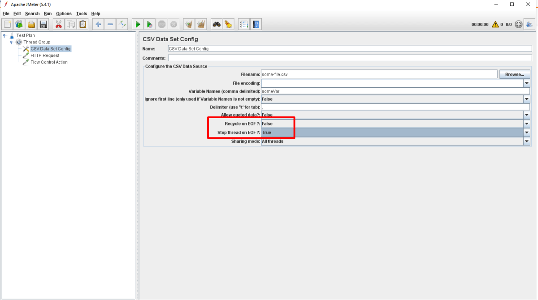Open the Edit menu
538x300 pixels.
point(17,14)
